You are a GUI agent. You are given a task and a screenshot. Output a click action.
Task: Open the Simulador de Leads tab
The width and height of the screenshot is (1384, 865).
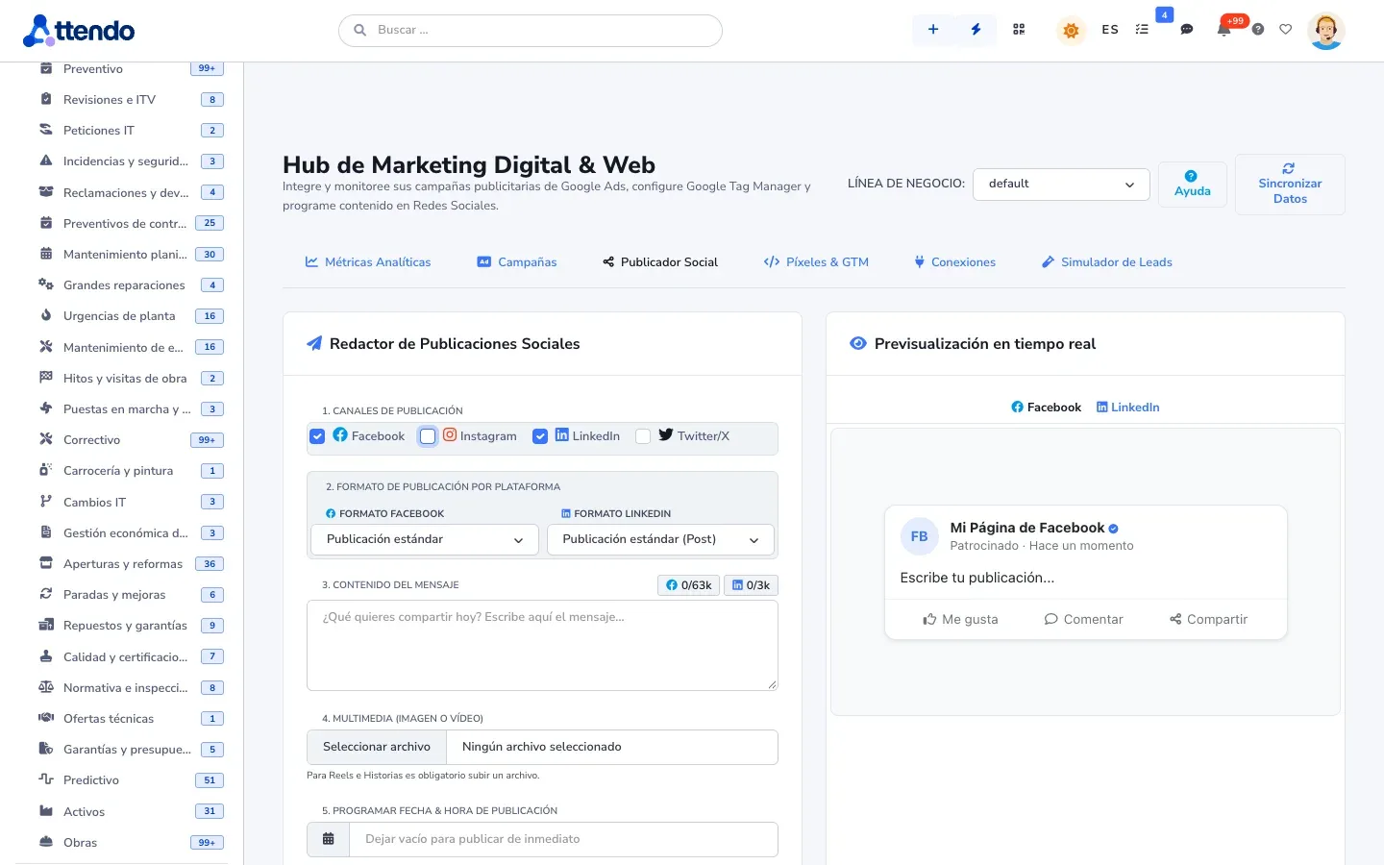(x=1107, y=262)
